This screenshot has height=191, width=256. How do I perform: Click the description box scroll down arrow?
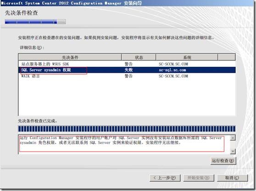click(x=233, y=151)
